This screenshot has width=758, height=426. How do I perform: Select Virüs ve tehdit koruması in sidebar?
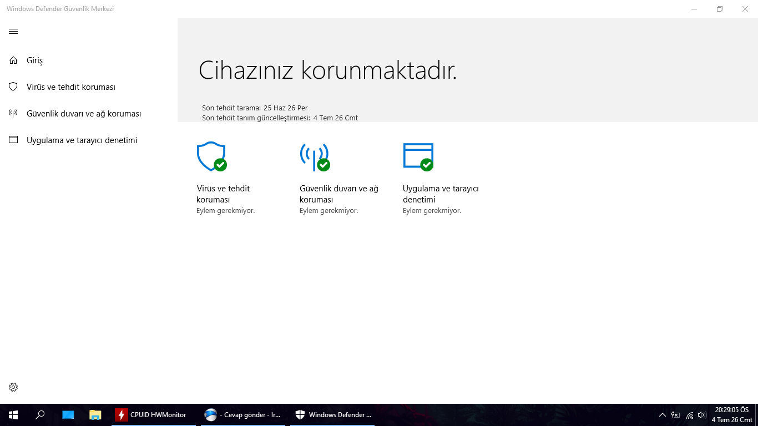71,87
